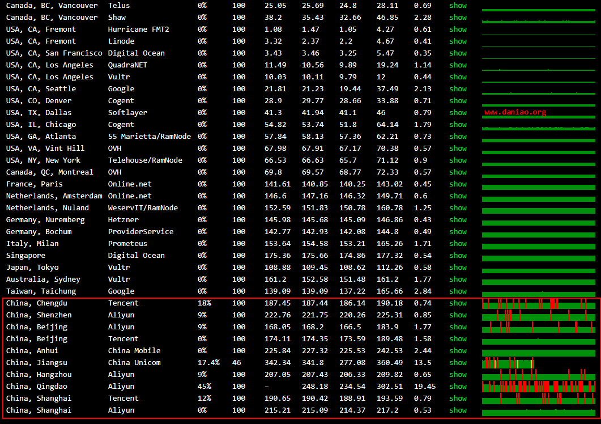Click 'show' for Shanghai Aliyun row
Image resolution: width=601 pixels, height=424 pixels.
pyautogui.click(x=458, y=410)
